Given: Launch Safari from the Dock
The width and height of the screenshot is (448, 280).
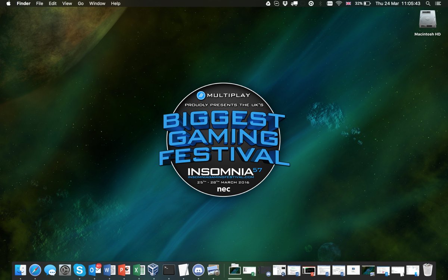Looking at the screenshot, I should coord(35,270).
